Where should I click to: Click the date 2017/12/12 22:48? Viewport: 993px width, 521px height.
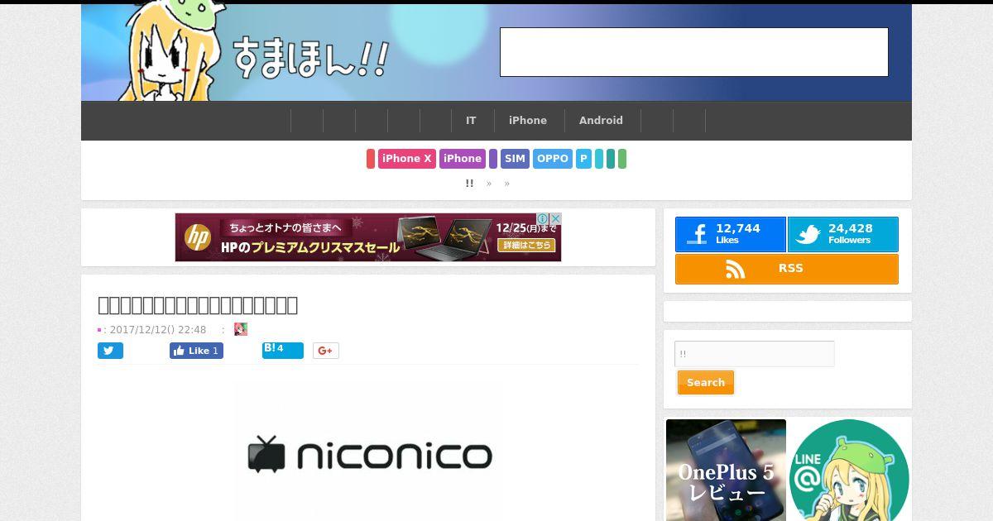click(158, 329)
